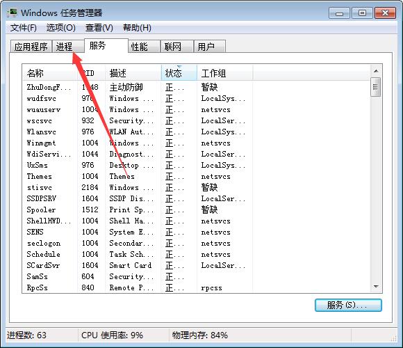Click the Task Sch... description cell

click(131, 254)
